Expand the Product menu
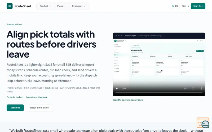This screenshot has width=212, height=132. (45, 6)
